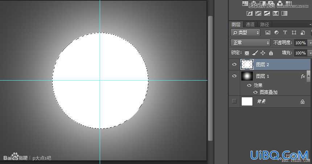Add a Posterize adjustment layer
Image resolution: width=312 pixels, height=164 pixels.
[x=258, y=13]
